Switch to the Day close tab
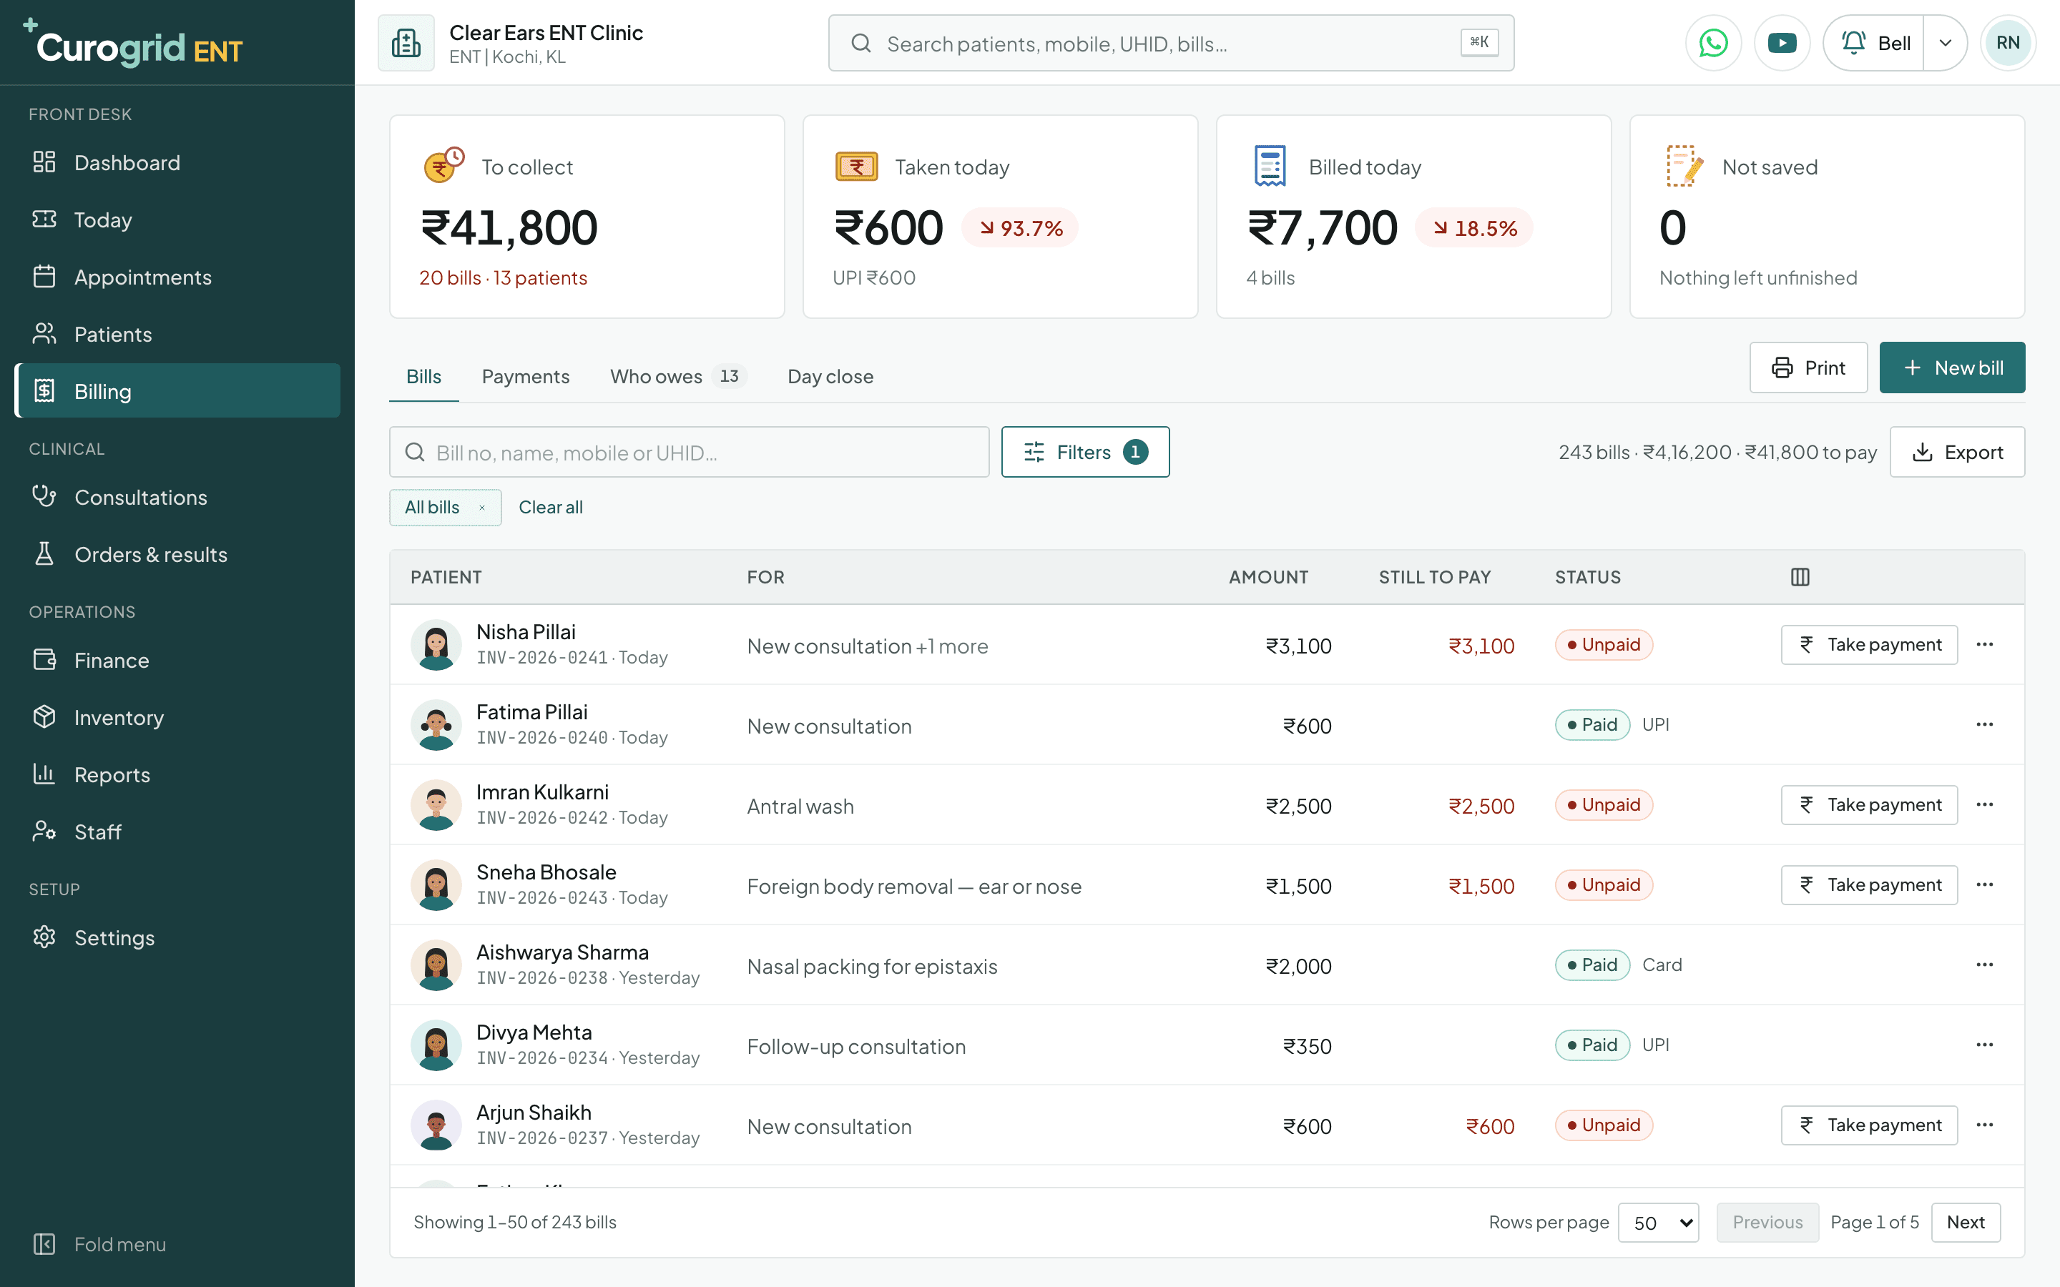 [830, 376]
